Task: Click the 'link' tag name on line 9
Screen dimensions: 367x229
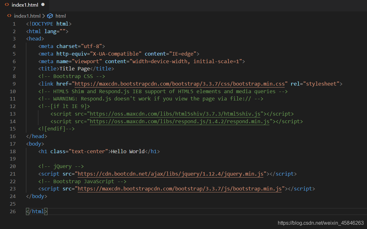Action: click(x=47, y=84)
